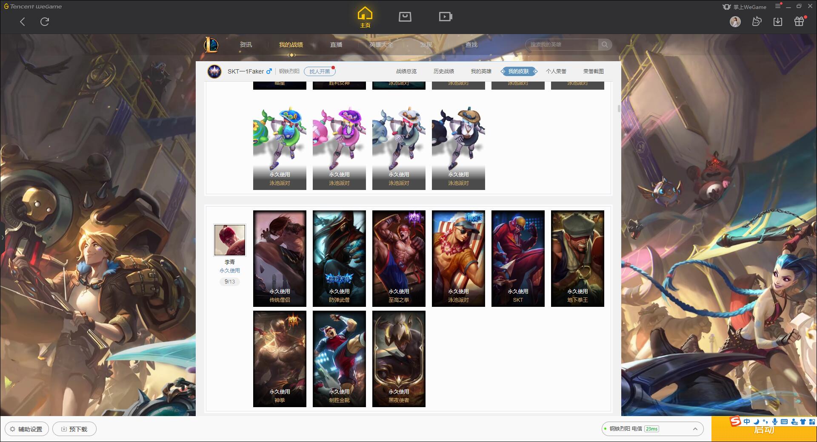Image resolution: width=817 pixels, height=442 pixels.
Task: Expand the left edge sidebar handle
Action: click(2, 238)
